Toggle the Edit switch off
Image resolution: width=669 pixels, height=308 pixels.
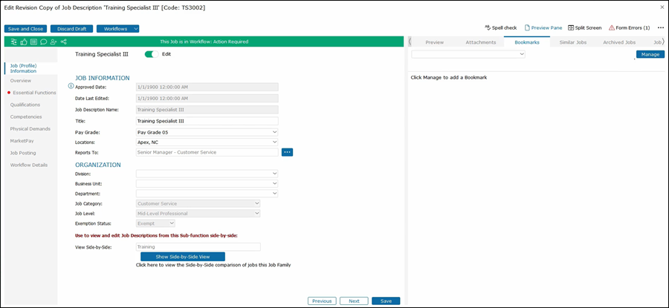[152, 54]
